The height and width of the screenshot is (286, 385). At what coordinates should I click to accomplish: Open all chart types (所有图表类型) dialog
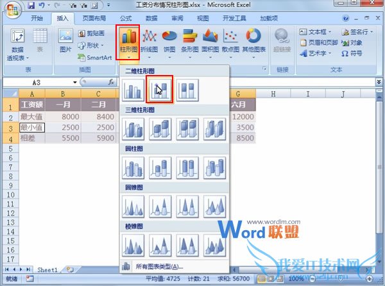tap(175, 267)
